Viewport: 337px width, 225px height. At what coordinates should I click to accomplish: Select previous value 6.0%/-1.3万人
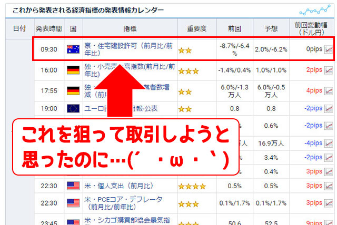pyautogui.click(x=234, y=91)
